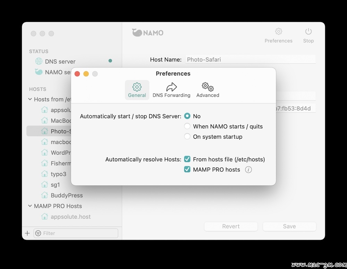This screenshot has width=347, height=269.
Task: Click the DNS server green status dot
Action: pos(110,61)
